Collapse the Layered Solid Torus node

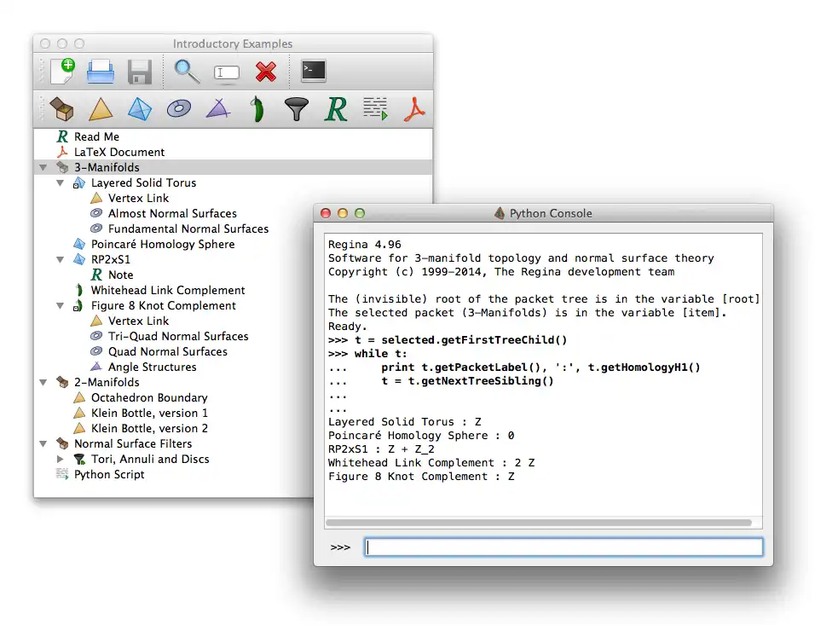61,183
